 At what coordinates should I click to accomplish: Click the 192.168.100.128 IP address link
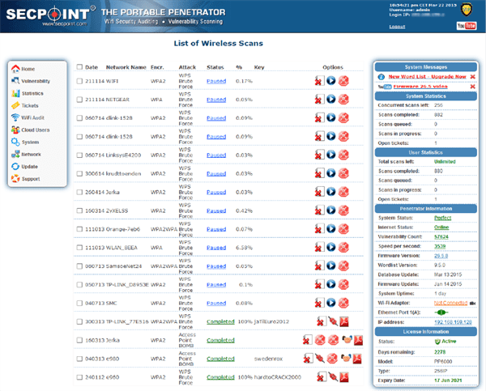point(451,320)
